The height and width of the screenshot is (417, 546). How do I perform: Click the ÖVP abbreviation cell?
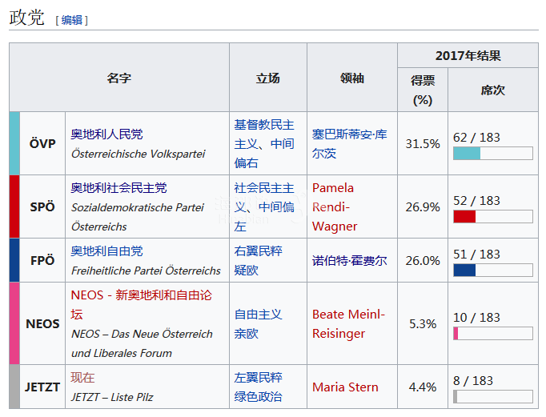click(x=42, y=143)
